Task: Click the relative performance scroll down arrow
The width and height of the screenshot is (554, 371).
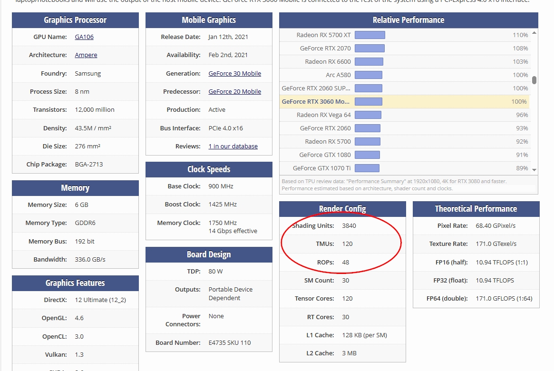Action: coord(534,170)
